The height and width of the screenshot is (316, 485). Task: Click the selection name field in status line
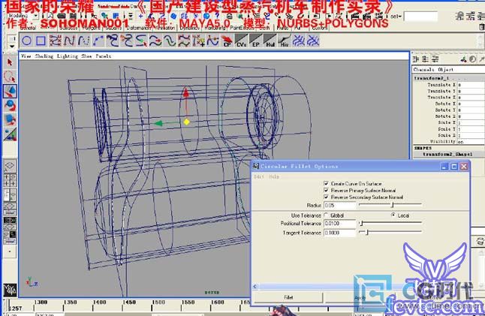(420, 16)
